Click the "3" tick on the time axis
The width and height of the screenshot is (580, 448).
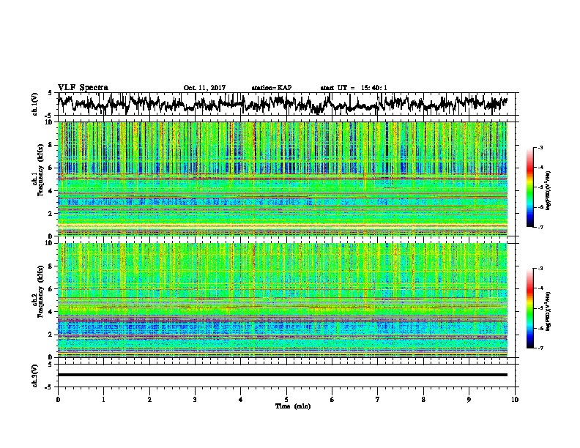pos(195,400)
